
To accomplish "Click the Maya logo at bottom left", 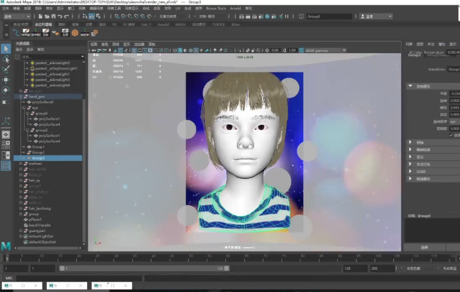I will tap(6, 245).
